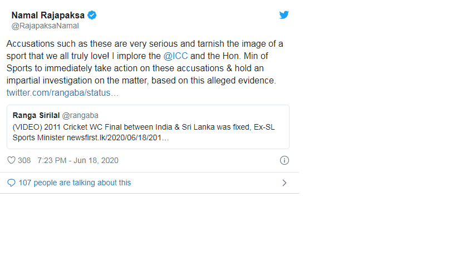Open Namal Rajapaksa profile name
456x256 pixels.
click(48, 15)
